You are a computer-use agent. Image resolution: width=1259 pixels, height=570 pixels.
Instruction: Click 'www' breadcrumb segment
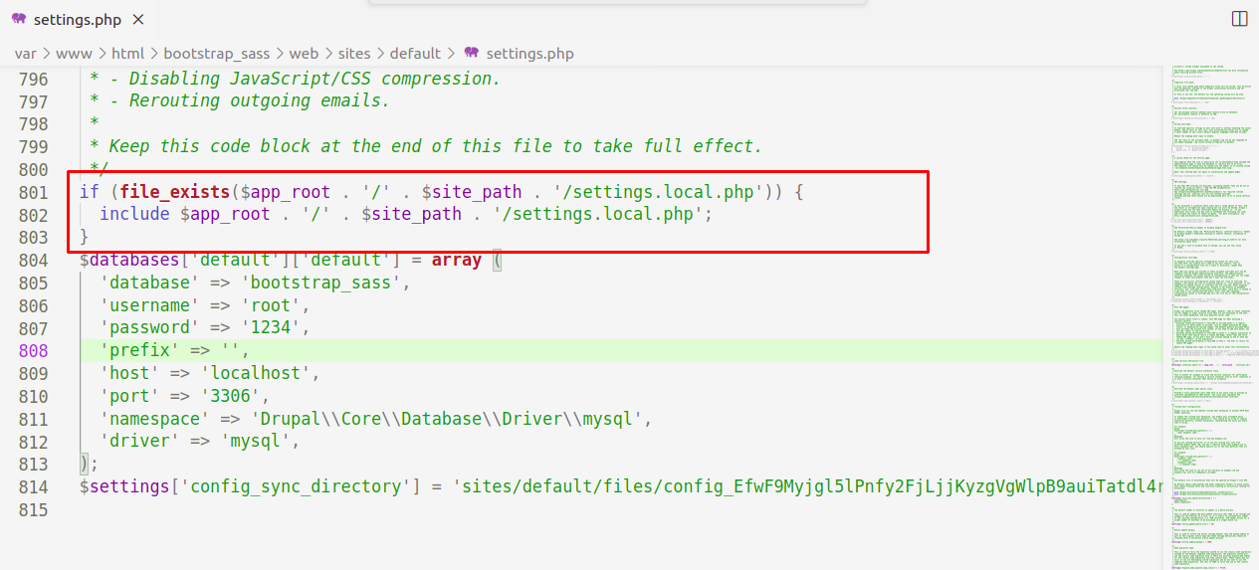75,54
